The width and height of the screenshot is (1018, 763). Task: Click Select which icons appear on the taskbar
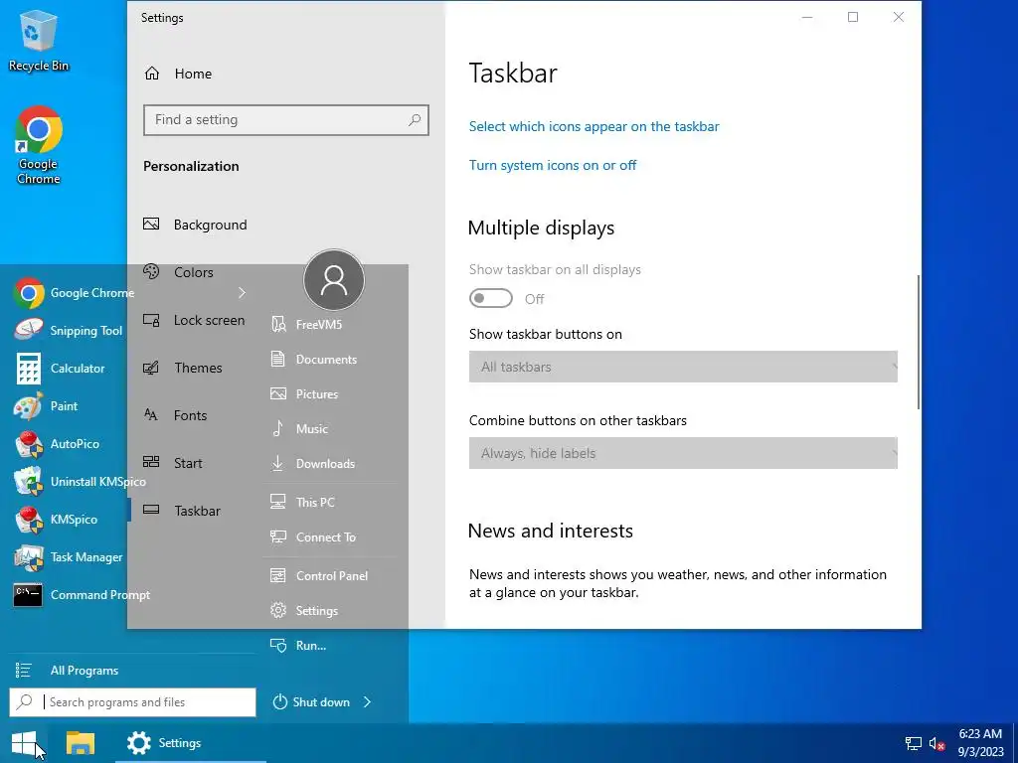[594, 126]
